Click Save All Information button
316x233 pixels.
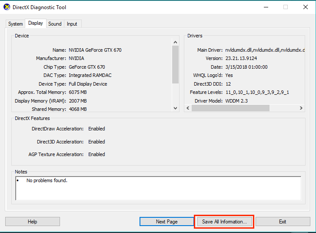tap(224, 222)
